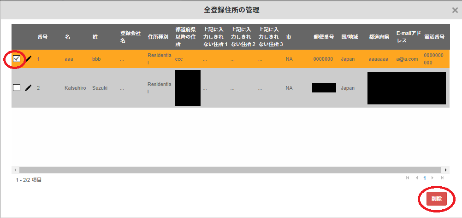Click the 'aaaaaaa' prefecture cell
The width and height of the screenshot is (462, 218).
coord(379,59)
